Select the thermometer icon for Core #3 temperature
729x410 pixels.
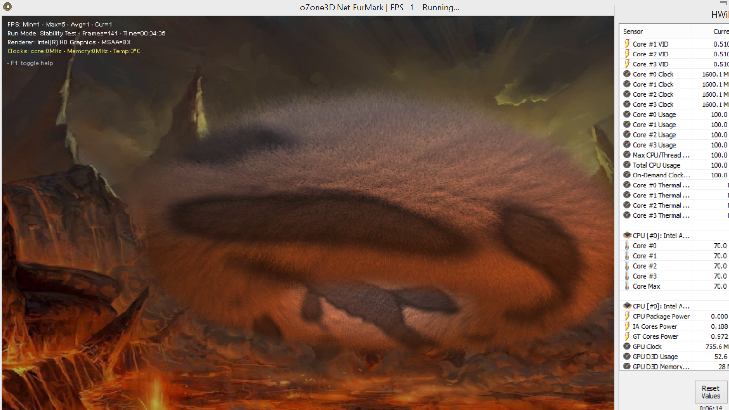coord(627,276)
